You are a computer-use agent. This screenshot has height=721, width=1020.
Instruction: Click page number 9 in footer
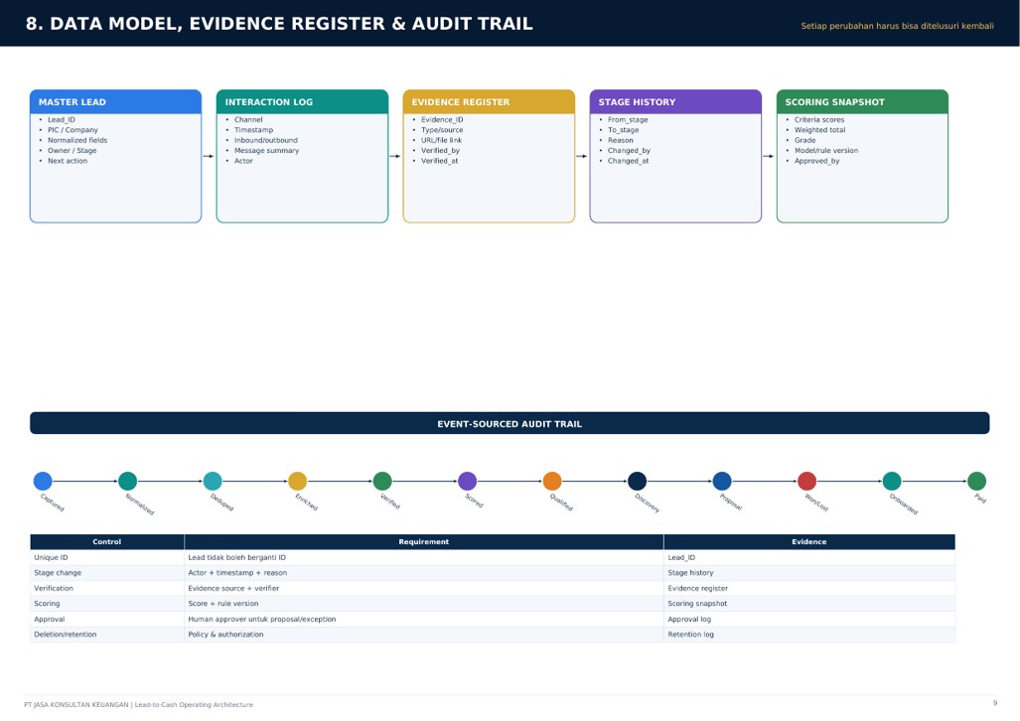tap(994, 703)
